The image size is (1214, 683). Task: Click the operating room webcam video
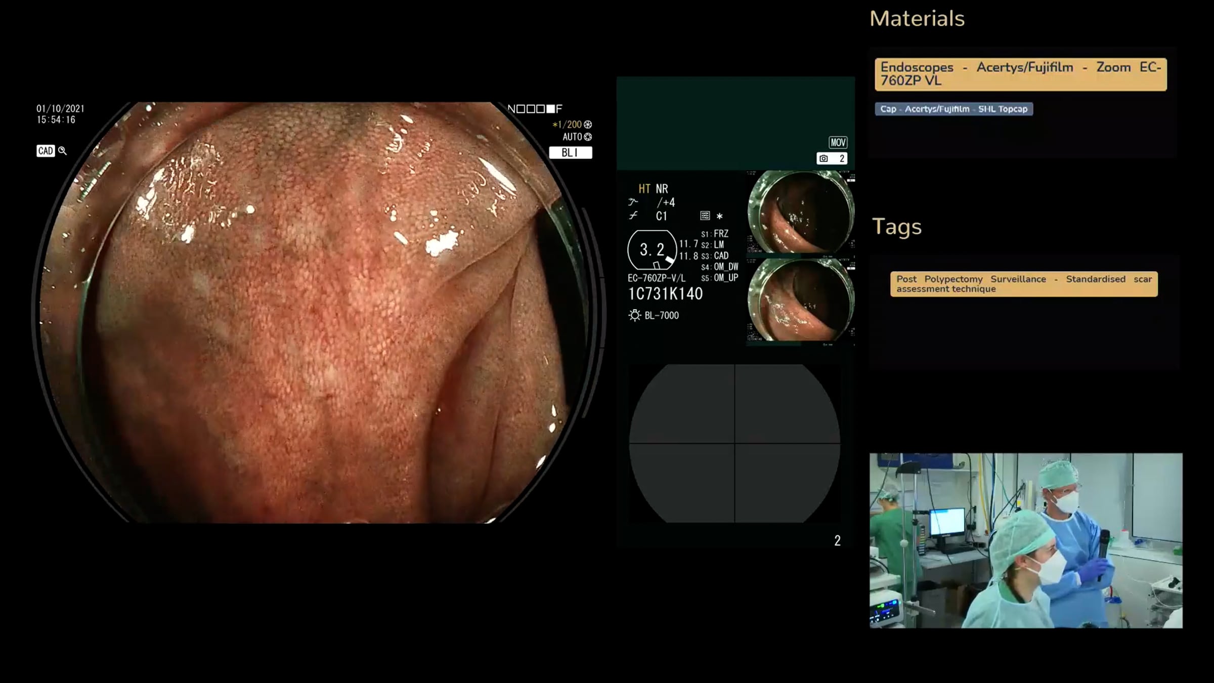point(1025,540)
